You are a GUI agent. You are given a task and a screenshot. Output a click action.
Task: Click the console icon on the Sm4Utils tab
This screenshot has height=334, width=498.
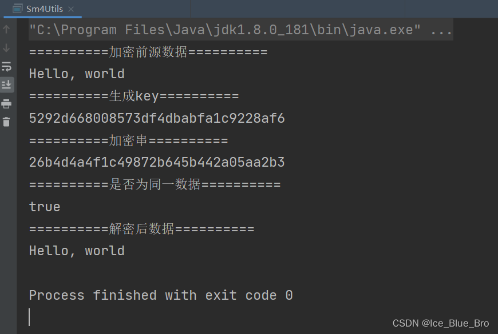[18, 9]
